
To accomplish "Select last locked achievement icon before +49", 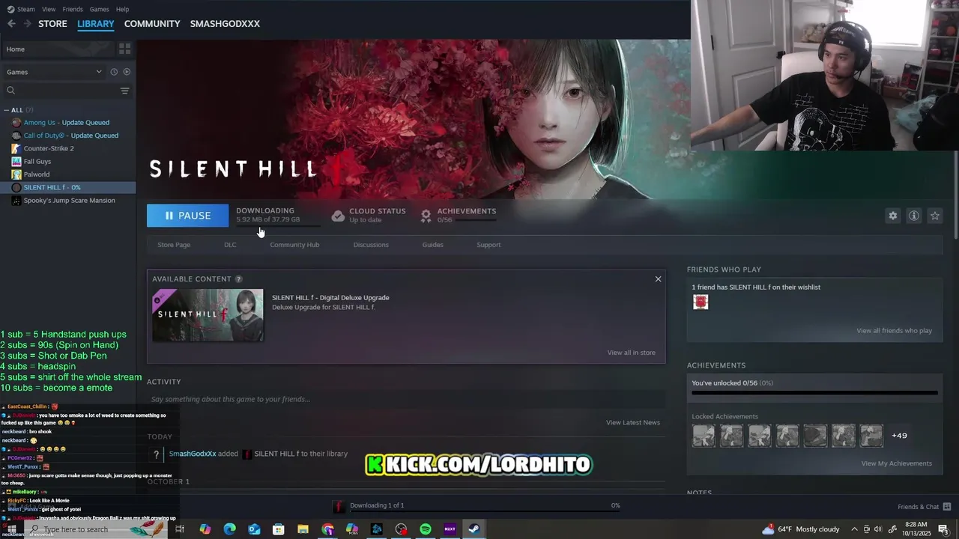I will pyautogui.click(x=871, y=436).
